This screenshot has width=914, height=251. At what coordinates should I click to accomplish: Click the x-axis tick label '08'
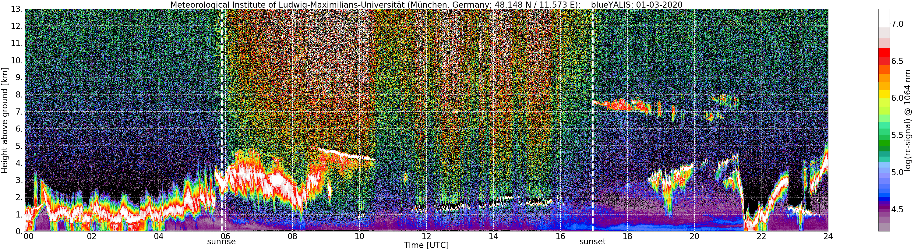click(292, 236)
